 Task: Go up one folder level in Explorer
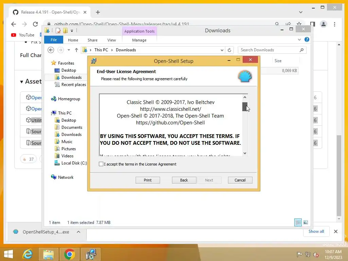[76, 50]
